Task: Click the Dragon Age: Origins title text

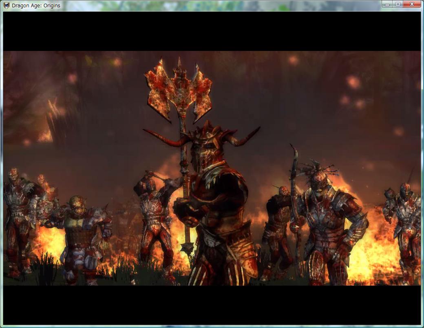Action: (x=36, y=6)
